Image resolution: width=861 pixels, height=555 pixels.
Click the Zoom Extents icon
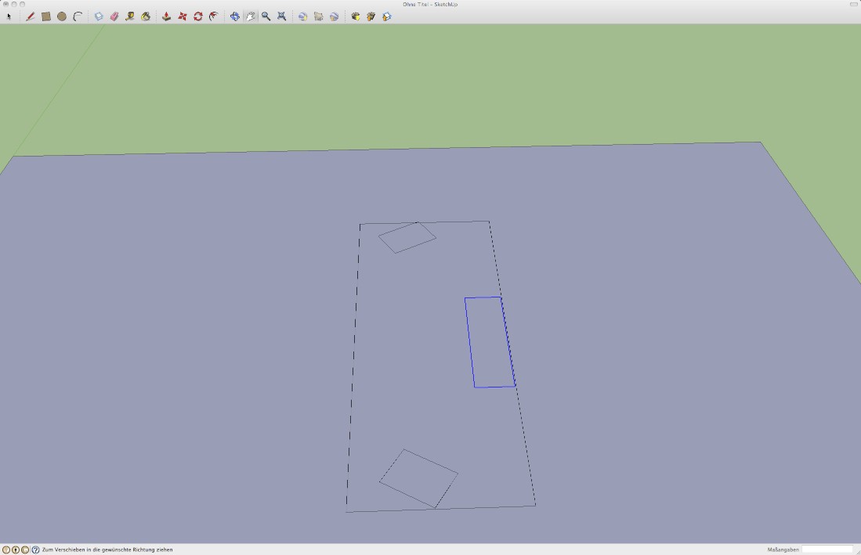coord(282,16)
